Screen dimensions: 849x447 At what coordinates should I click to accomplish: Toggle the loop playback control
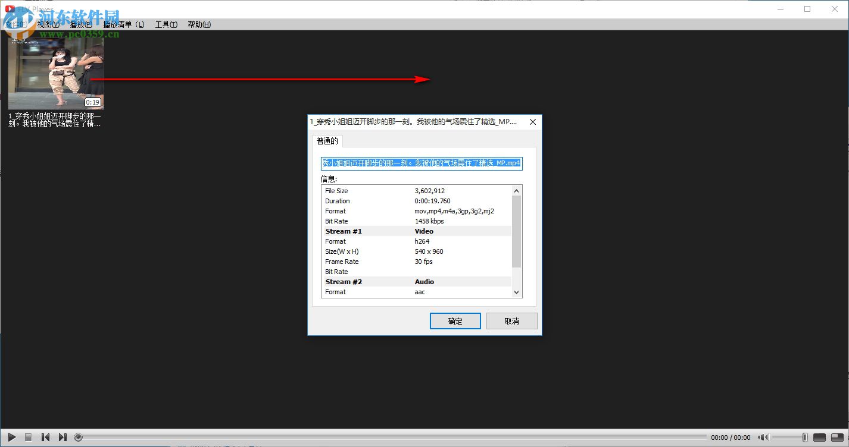[77, 437]
